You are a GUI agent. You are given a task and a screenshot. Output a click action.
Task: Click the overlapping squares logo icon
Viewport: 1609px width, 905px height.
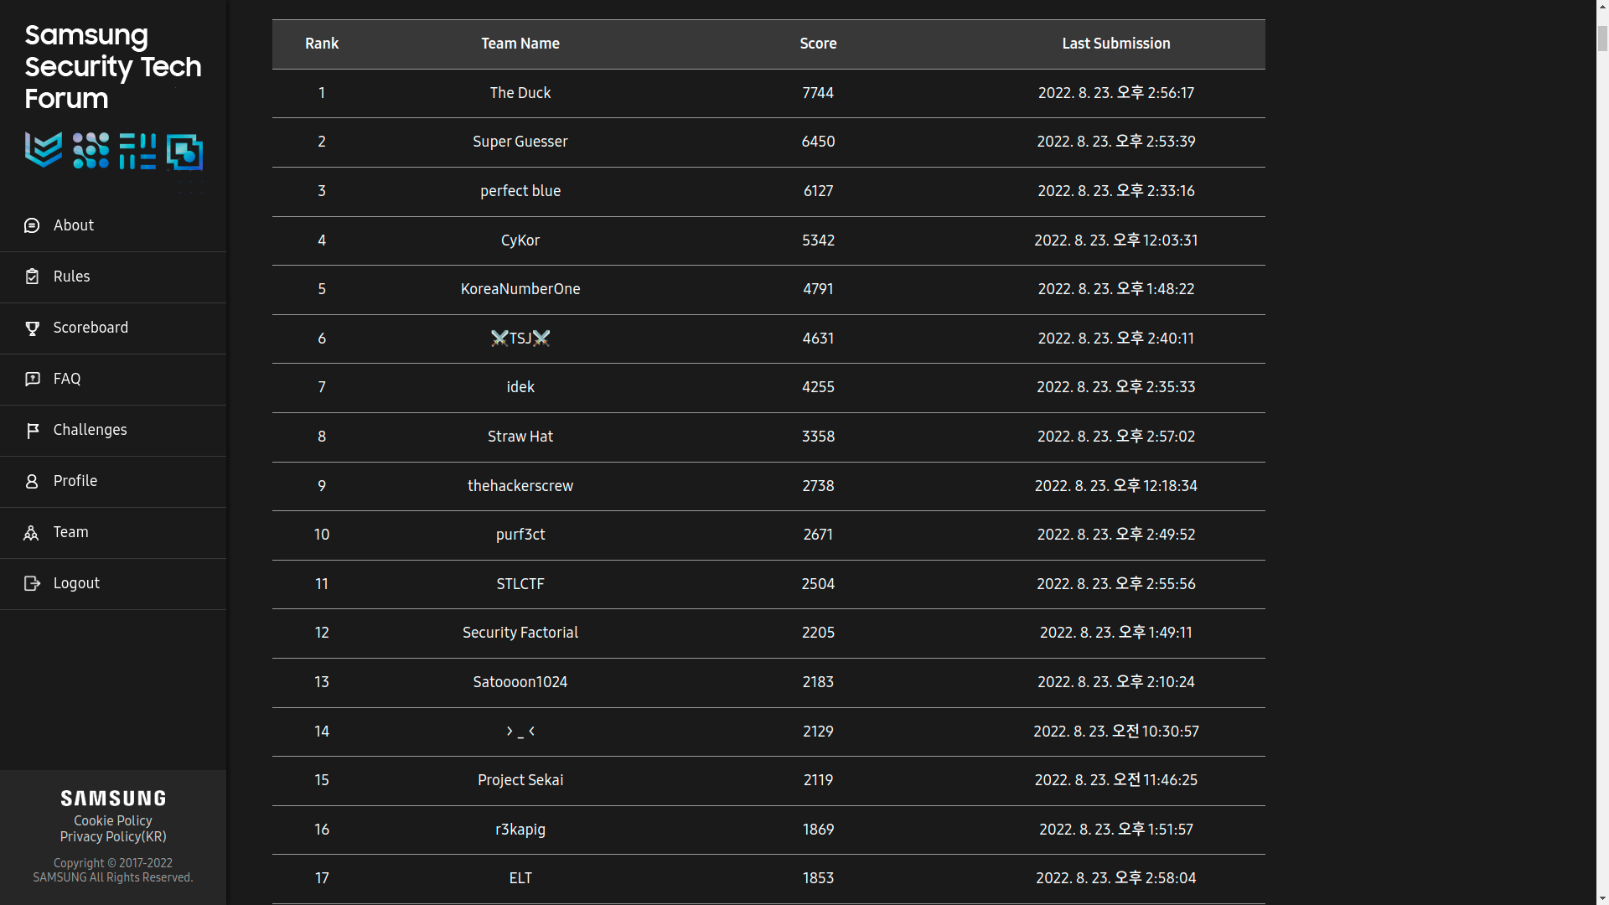point(184,152)
